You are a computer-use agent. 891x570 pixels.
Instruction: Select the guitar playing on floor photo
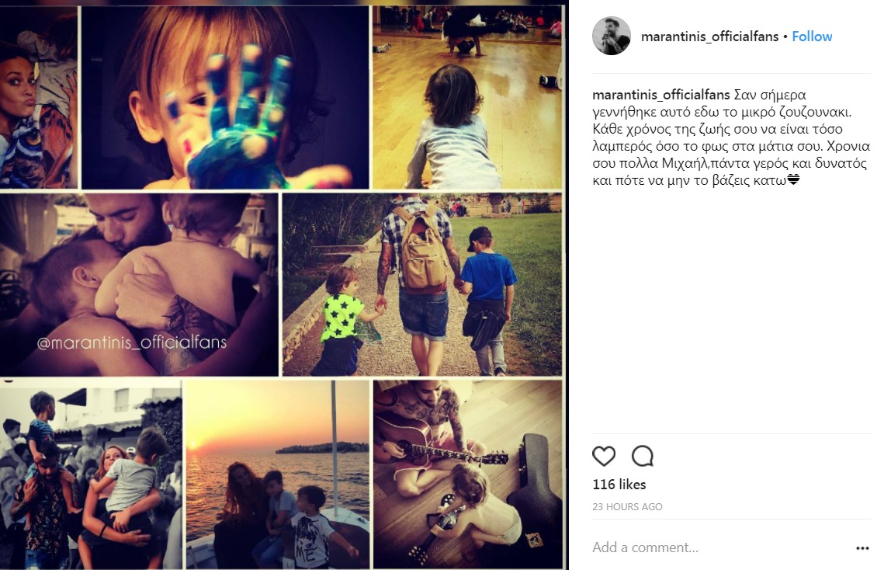[468, 474]
